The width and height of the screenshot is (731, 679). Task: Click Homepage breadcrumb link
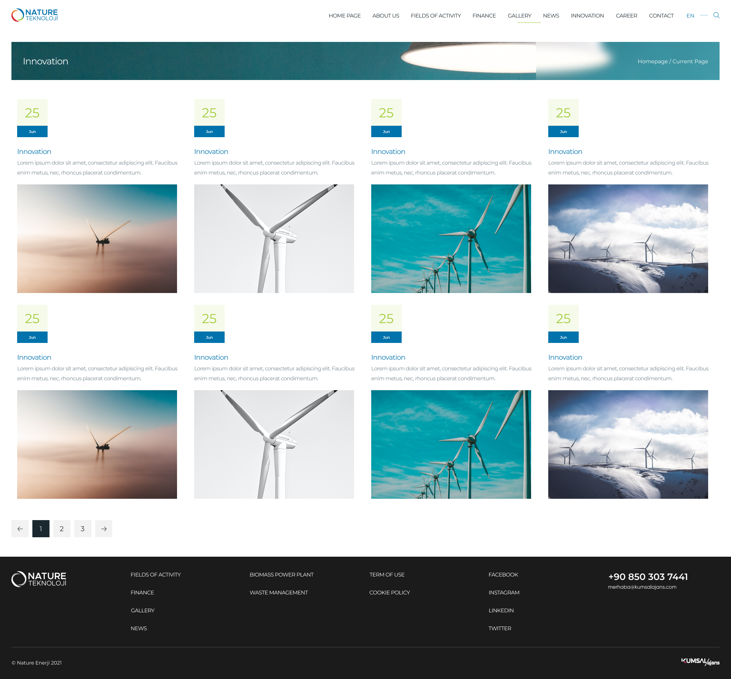pos(652,61)
